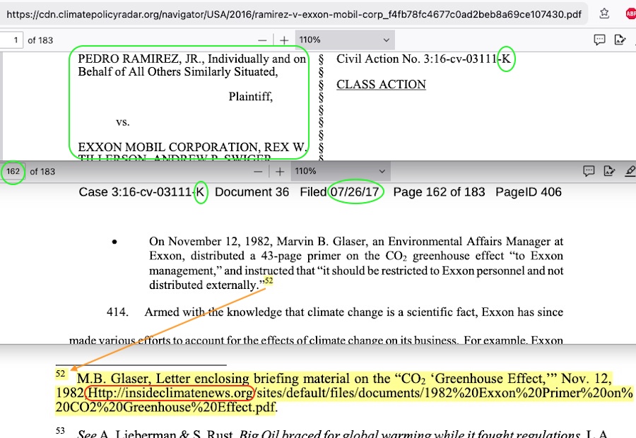Click the upper toolbar comment tool icon
The width and height of the screenshot is (636, 438).
pos(599,40)
